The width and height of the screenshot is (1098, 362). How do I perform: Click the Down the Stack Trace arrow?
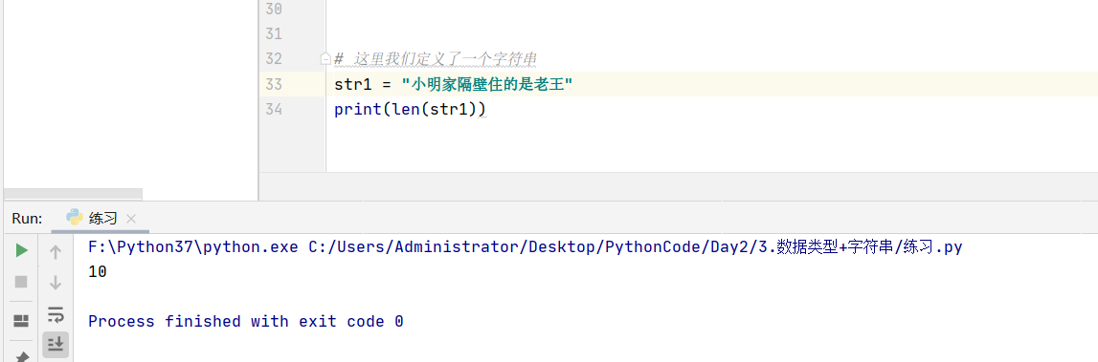[x=56, y=283]
